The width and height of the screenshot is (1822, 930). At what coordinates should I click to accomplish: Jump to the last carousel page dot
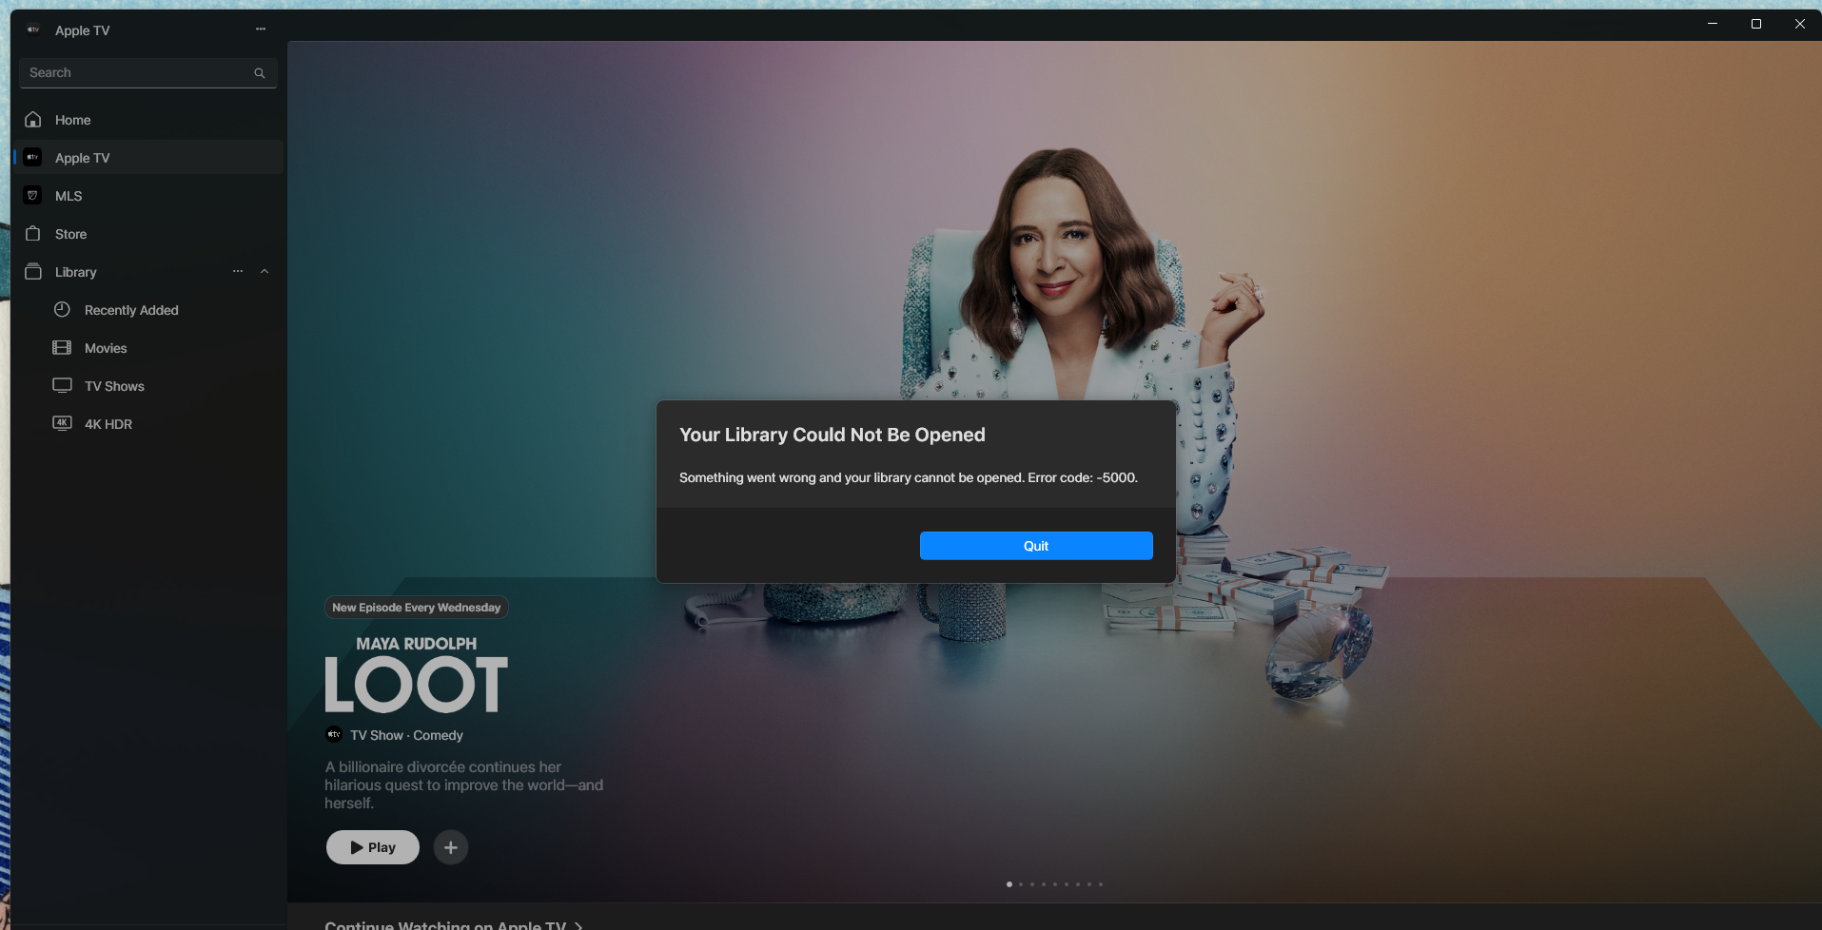[x=1101, y=884]
